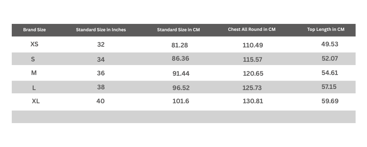Select the 34 inches cell
The height and width of the screenshot is (147, 367).
tap(101, 59)
